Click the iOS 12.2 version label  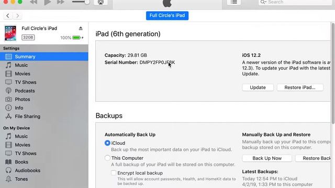251,55
